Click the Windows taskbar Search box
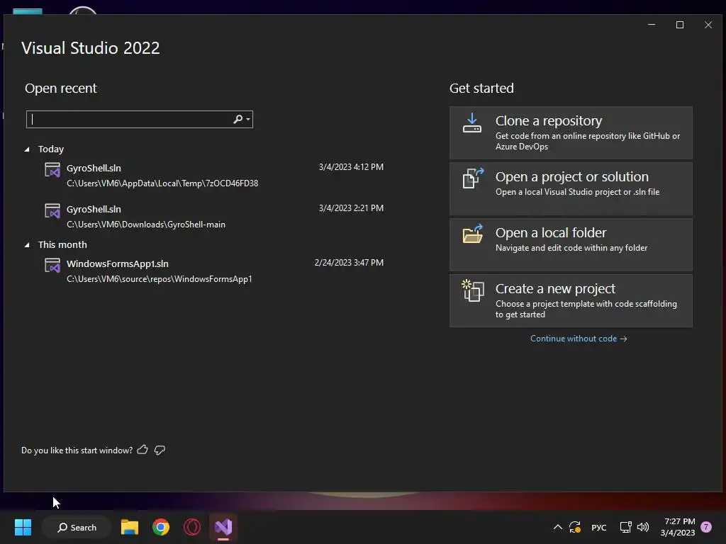Image resolution: width=726 pixels, height=544 pixels. click(x=77, y=527)
